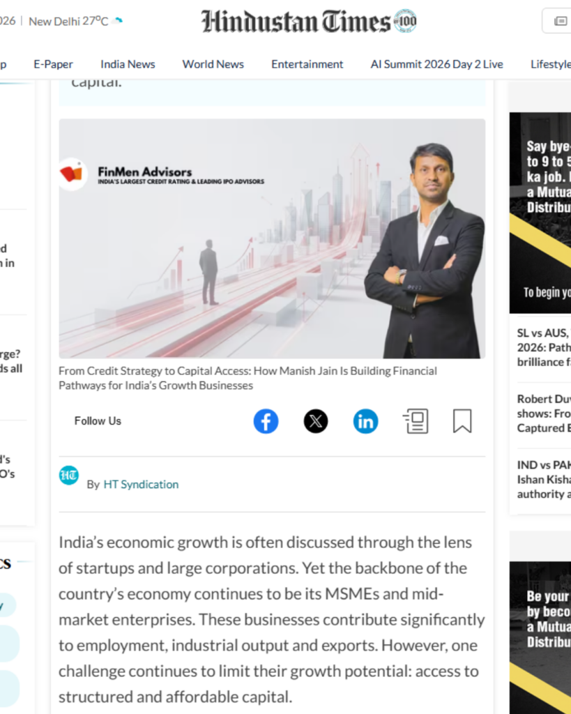The image size is (571, 714).
Task: Open the SL vs AUS sidebar story
Action: (x=544, y=347)
